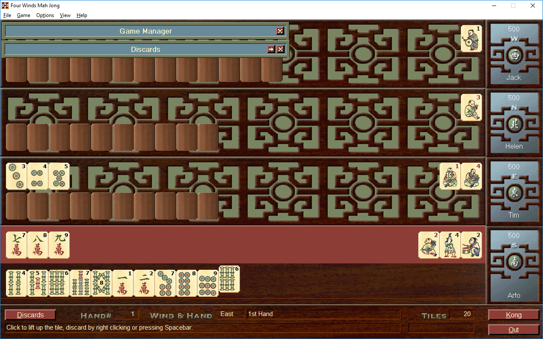
Task: Click the '1st Hand' field
Action: coord(323,314)
